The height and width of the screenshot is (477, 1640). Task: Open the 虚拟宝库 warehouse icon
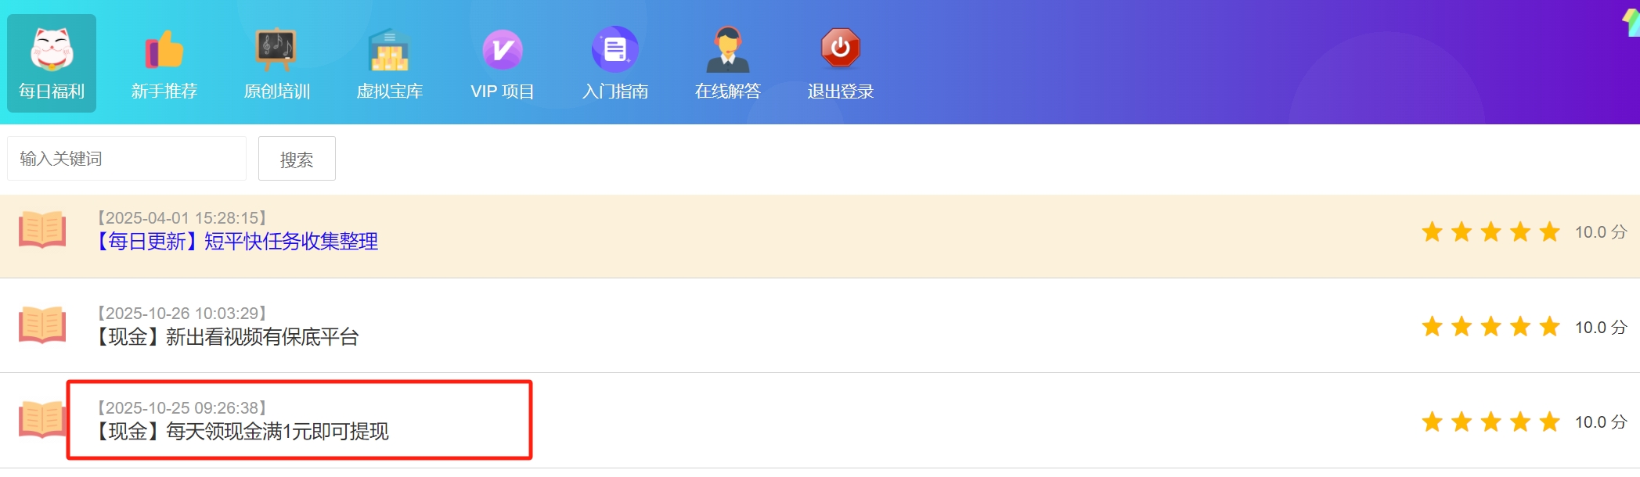click(389, 49)
